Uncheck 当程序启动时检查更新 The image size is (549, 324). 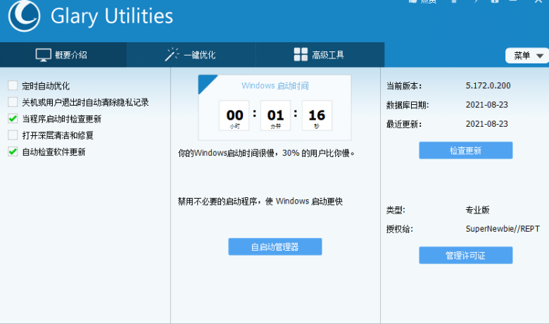point(13,118)
